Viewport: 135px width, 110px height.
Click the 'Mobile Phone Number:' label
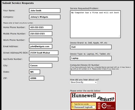(15, 34)
